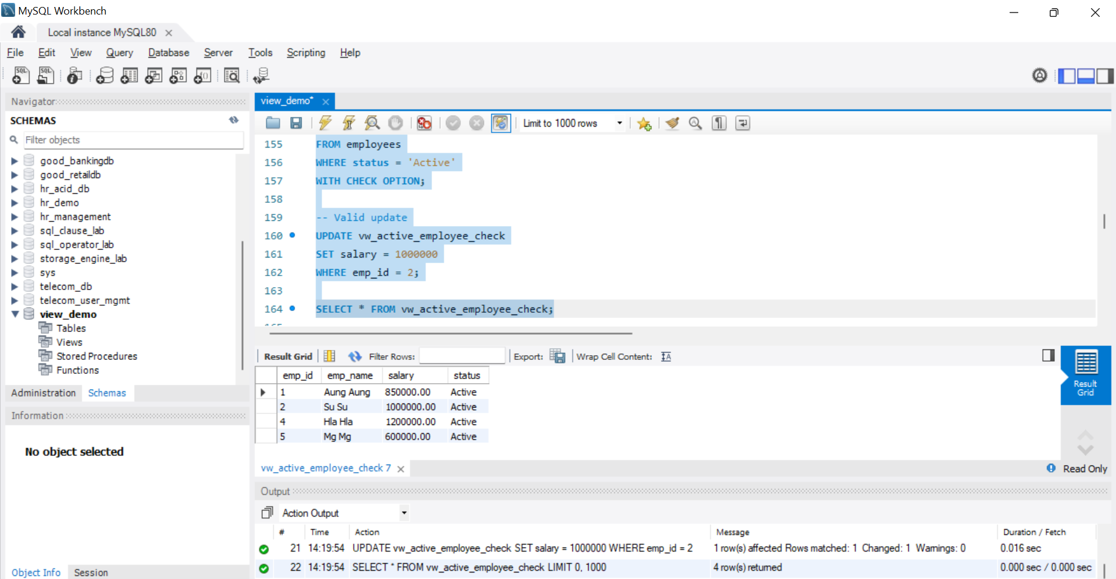Execute statement under cursor icon

pos(348,123)
